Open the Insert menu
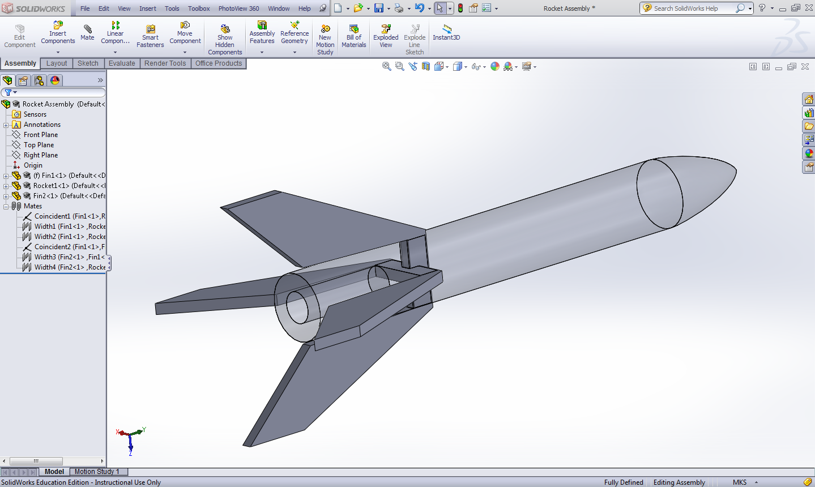815x487 pixels. 148,8
